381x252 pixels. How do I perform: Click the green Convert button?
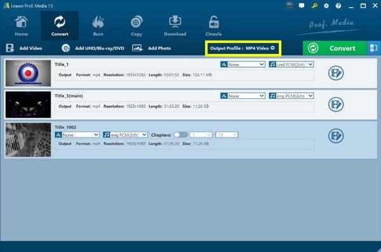click(x=335, y=48)
